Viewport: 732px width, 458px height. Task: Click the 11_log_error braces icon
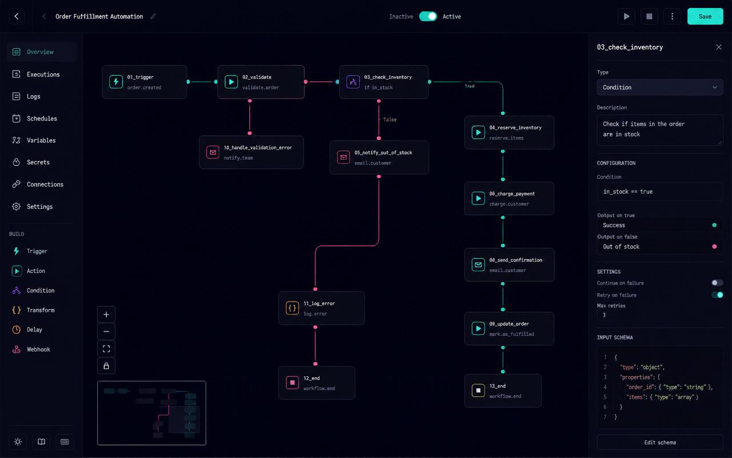coord(292,308)
